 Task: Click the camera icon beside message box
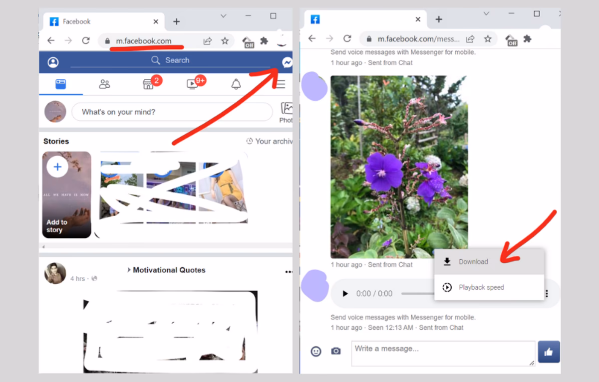point(336,352)
